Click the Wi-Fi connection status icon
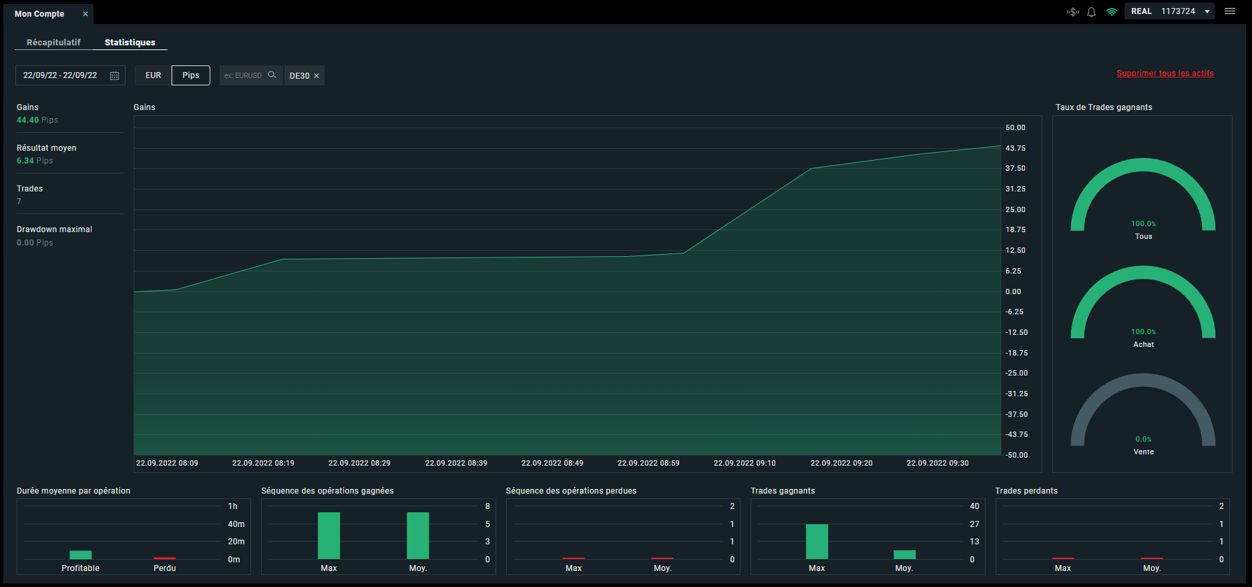The height and width of the screenshot is (587, 1252). coord(1112,12)
